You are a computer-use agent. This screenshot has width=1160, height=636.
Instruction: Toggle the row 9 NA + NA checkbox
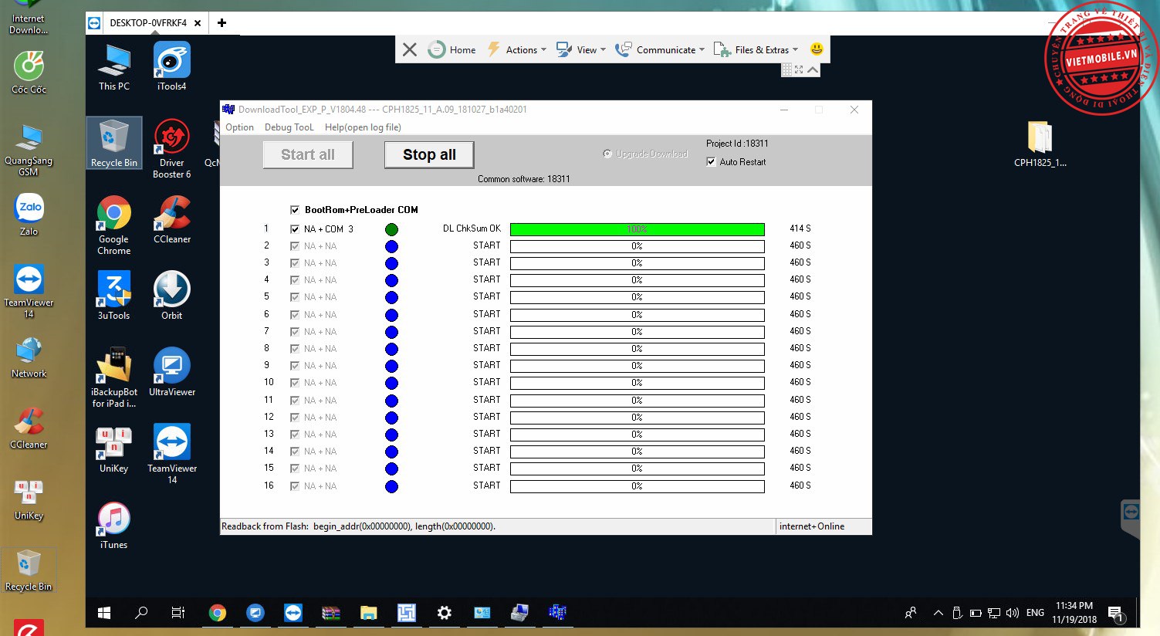coord(295,366)
